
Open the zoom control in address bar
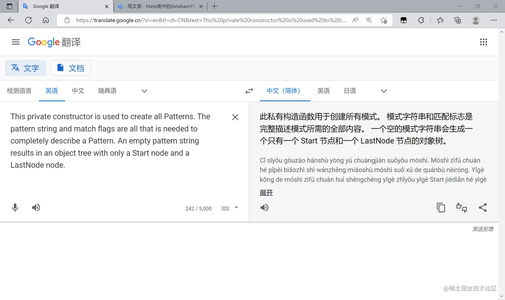pyautogui.click(x=369, y=20)
